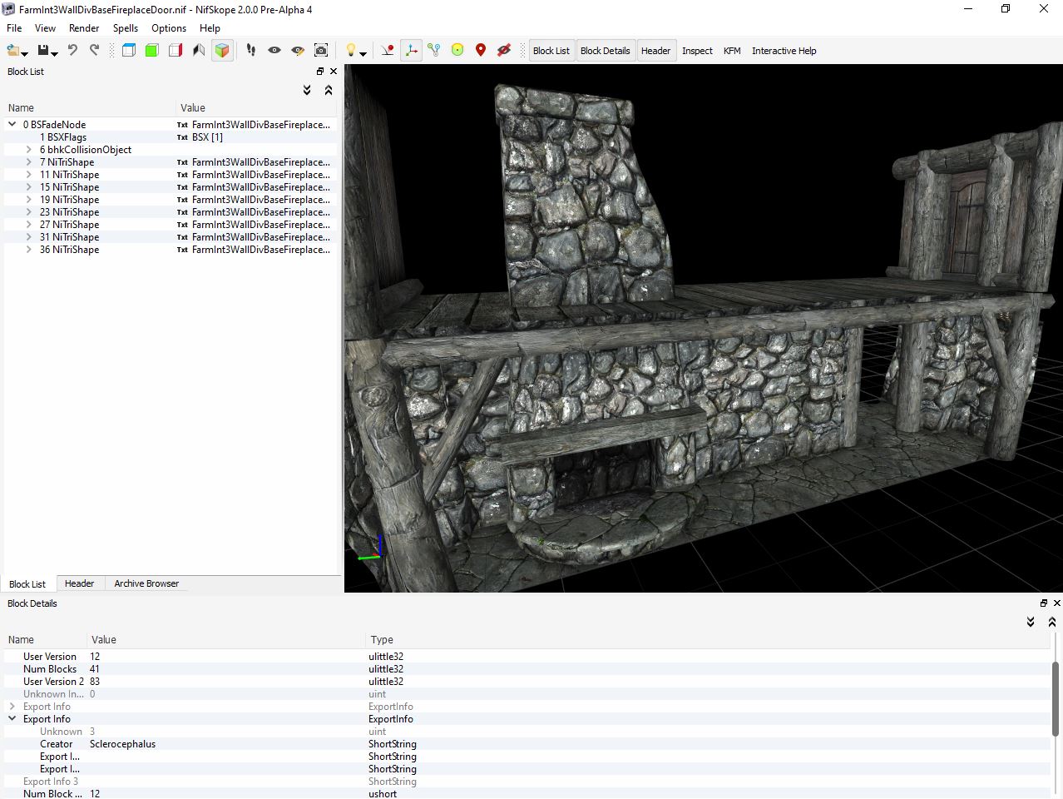The image size is (1063, 799).
Task: Open the Options menu
Action: 169,28
